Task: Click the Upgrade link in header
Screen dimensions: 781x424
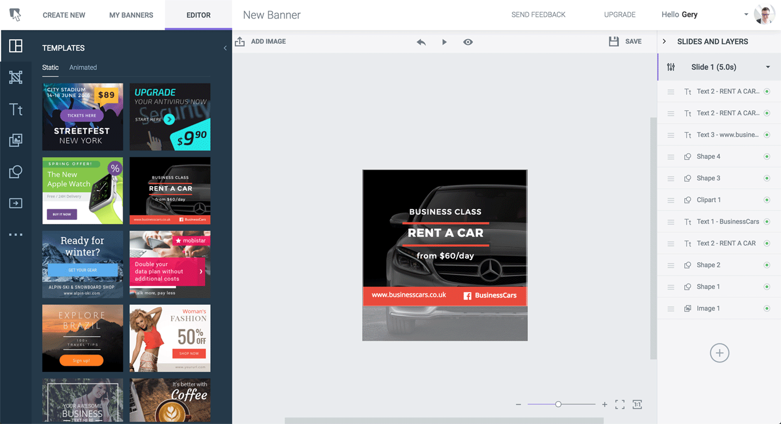Action: pos(620,15)
